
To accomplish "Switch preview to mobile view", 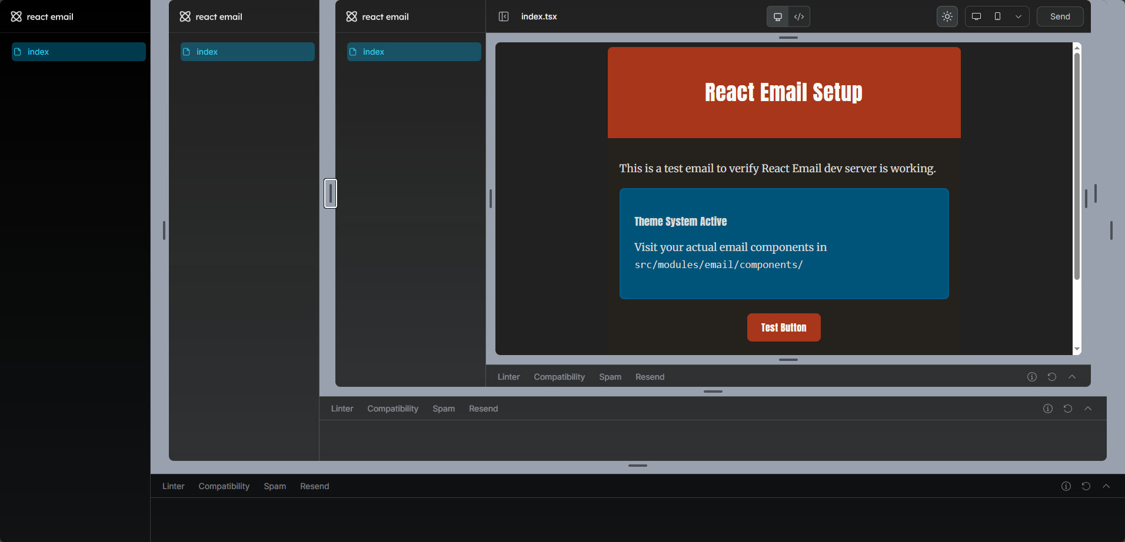I will pos(997,16).
